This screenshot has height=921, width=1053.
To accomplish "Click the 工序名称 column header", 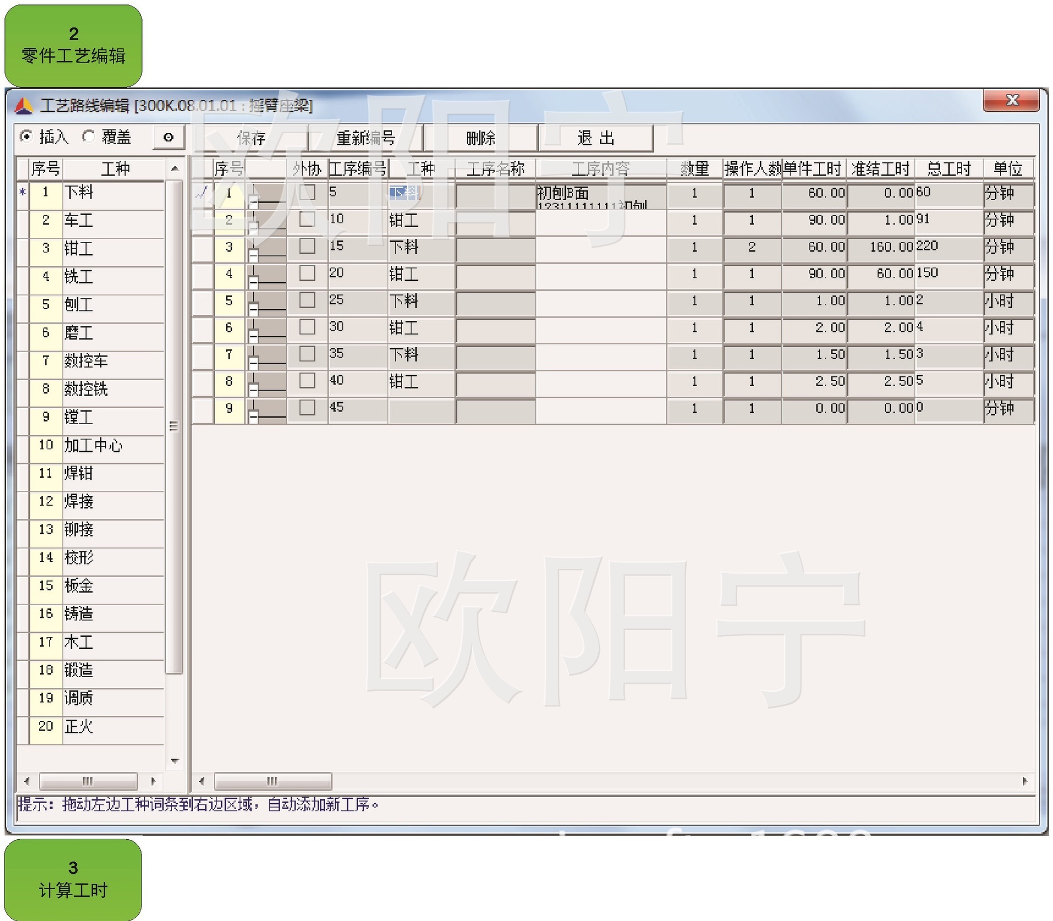I will click(x=495, y=168).
